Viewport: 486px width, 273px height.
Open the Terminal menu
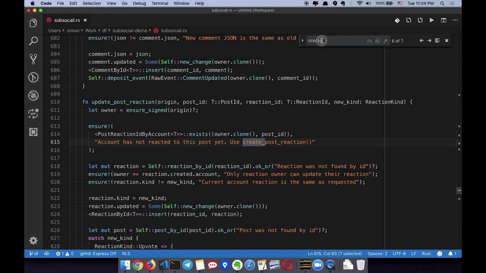point(160,3)
